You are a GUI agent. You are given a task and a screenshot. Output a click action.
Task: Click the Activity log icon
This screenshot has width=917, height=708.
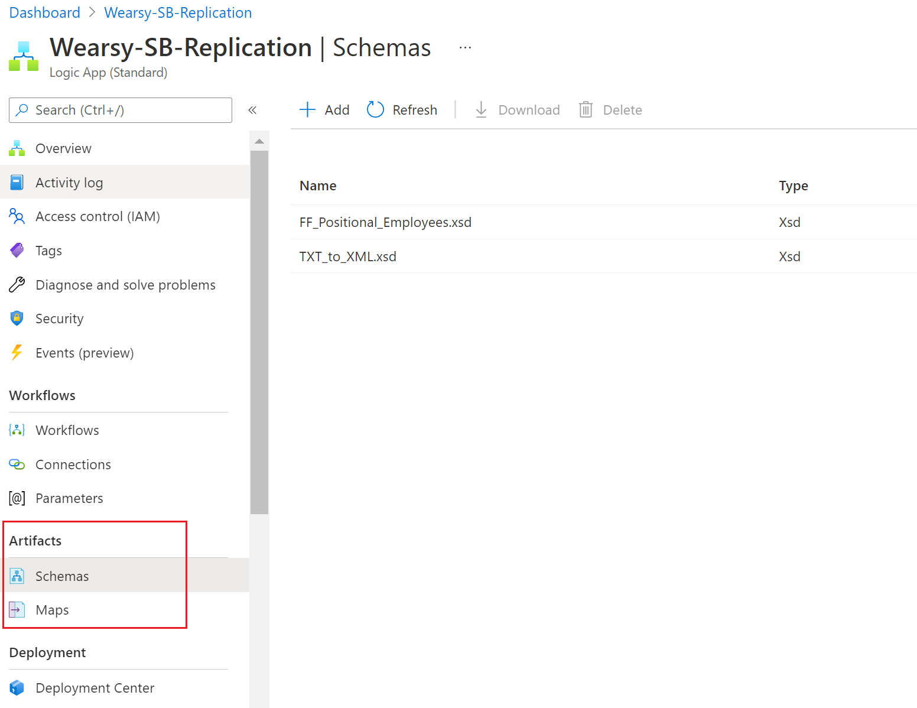(17, 183)
